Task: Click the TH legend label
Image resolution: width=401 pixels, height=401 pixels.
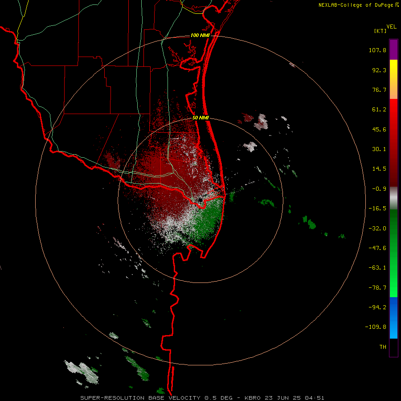Action: [x=383, y=347]
